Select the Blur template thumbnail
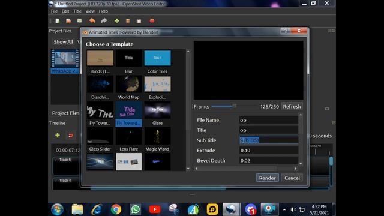Viewport: 384px width, 216px height. (128, 58)
